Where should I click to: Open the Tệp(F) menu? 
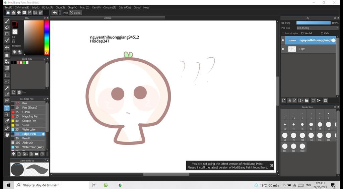[x=8, y=7]
